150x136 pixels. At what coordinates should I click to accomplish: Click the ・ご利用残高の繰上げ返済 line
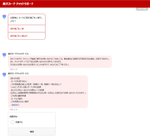tap(36, 84)
